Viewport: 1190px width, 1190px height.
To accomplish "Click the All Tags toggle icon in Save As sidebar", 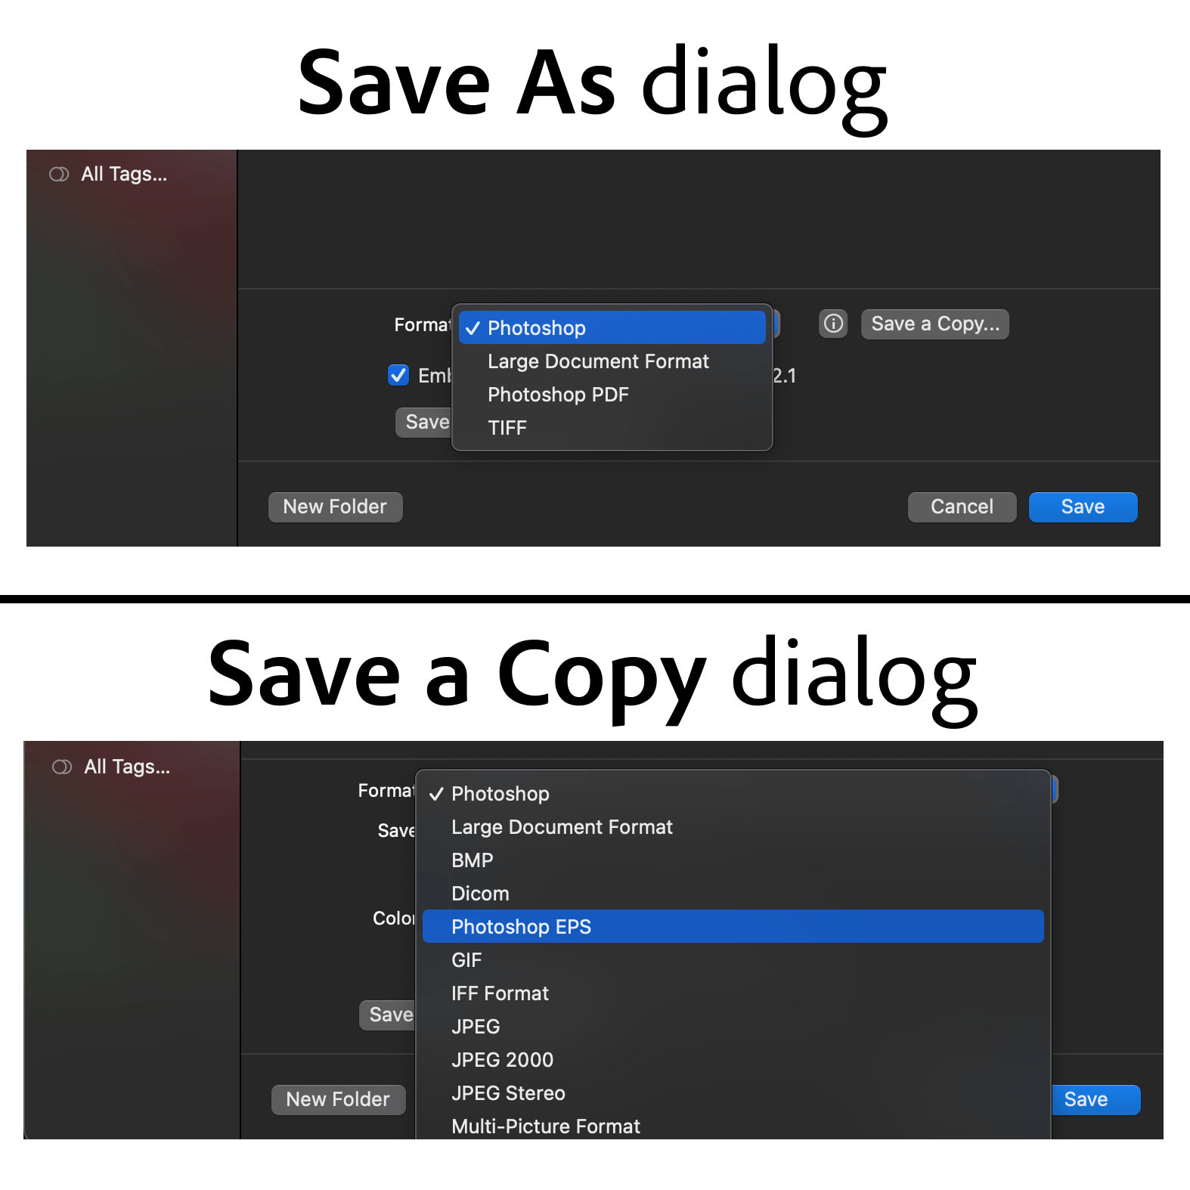I will click(x=59, y=175).
